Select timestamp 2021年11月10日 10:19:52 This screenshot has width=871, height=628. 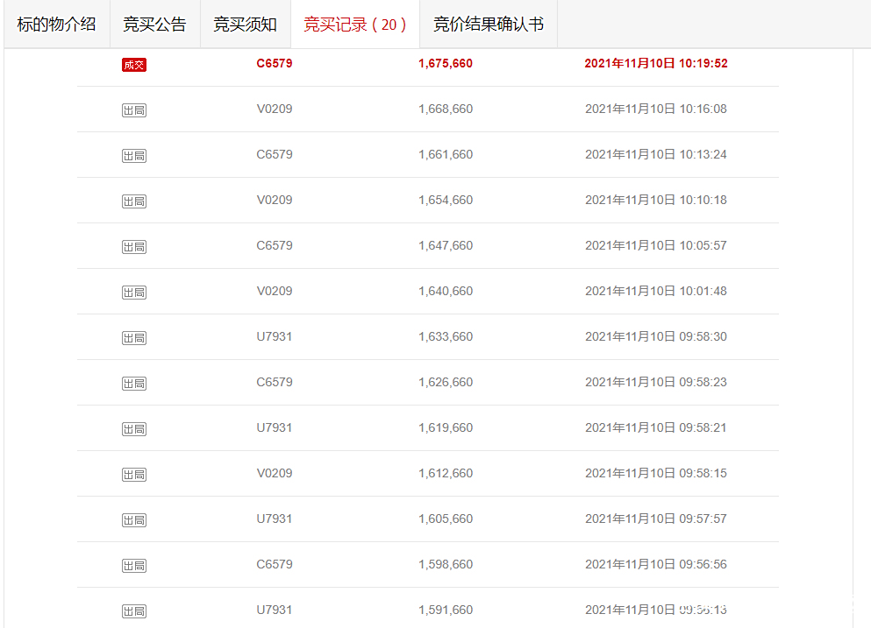point(656,63)
